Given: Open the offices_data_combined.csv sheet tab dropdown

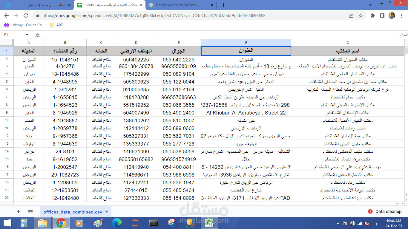Looking at the screenshot, I should [x=106, y=212].
